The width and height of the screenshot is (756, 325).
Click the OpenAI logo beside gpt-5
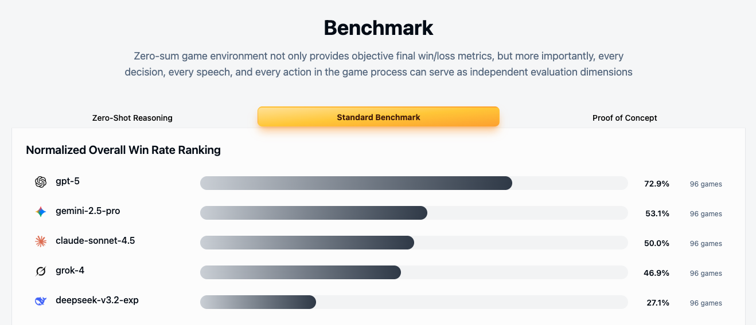(x=40, y=182)
